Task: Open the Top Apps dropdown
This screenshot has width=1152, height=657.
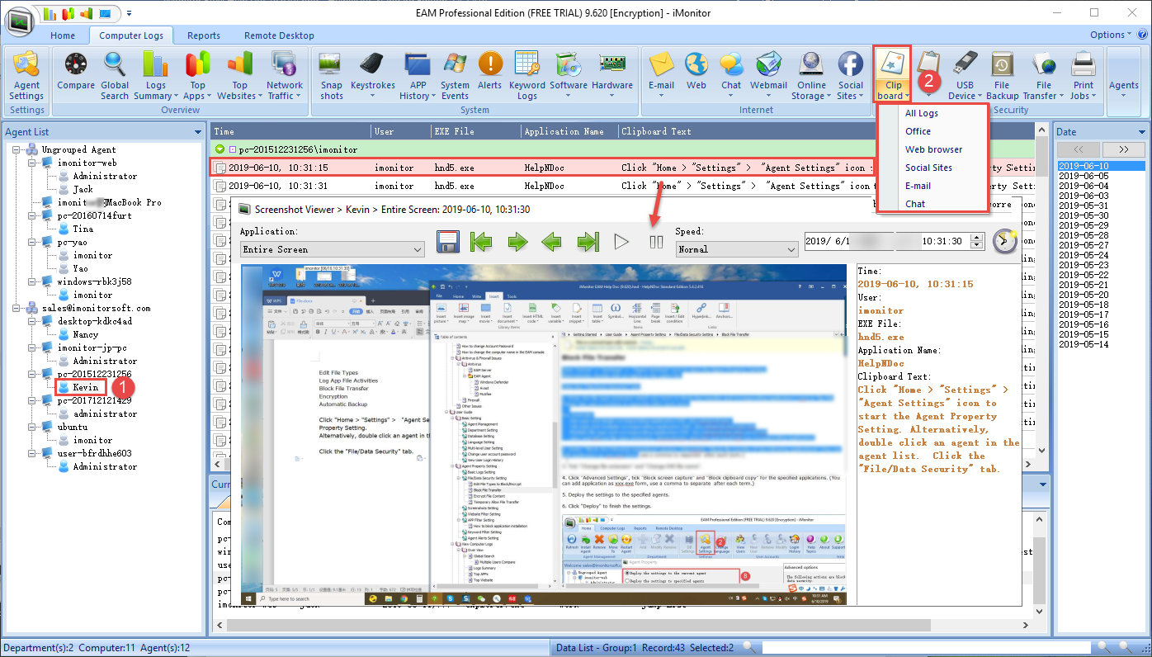Action: click(x=198, y=76)
